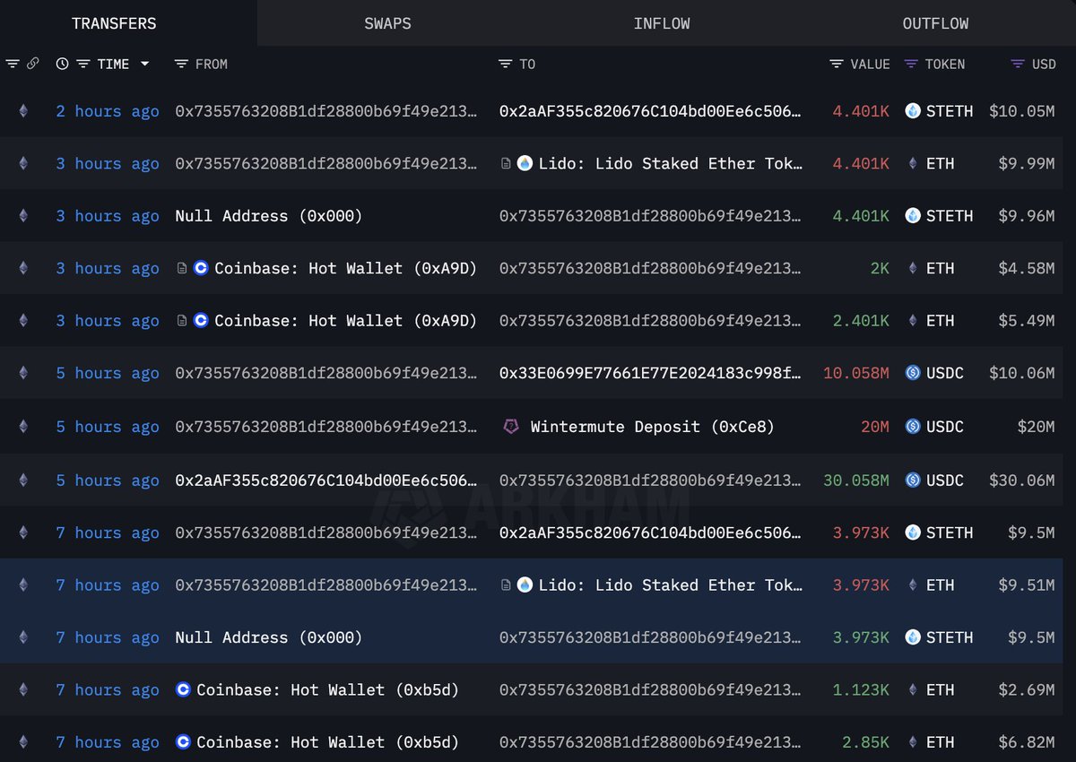
Task: Open Wintermute Deposit (0xCe8) address
Action: (x=653, y=427)
